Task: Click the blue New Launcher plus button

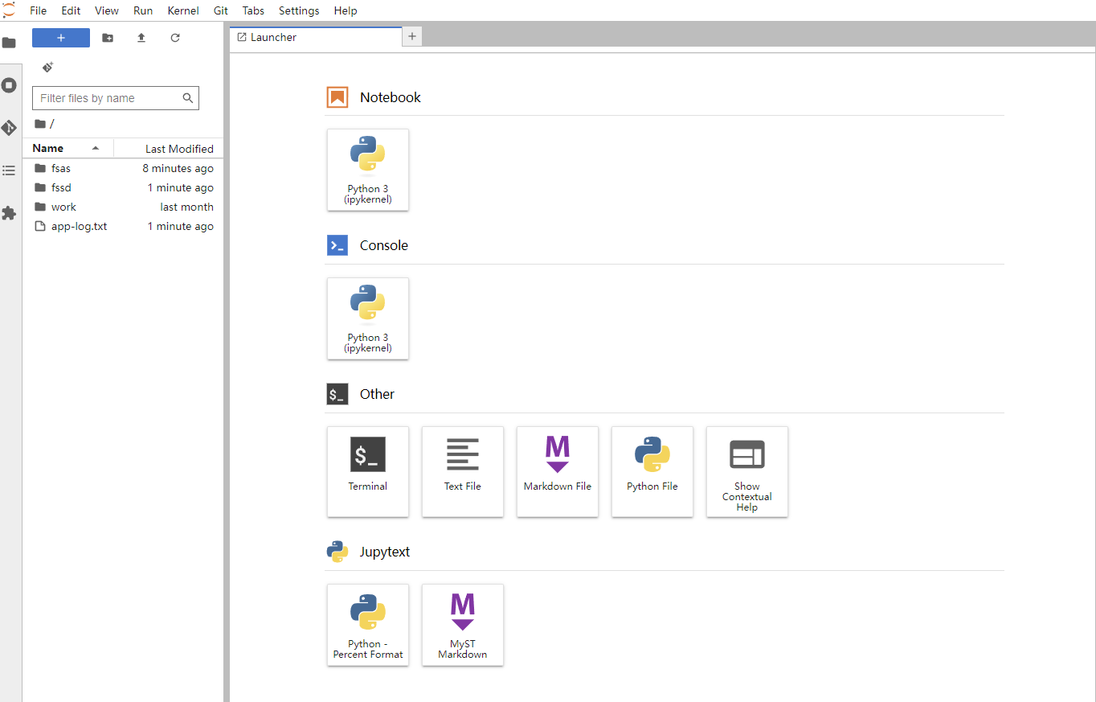Action: coord(61,38)
